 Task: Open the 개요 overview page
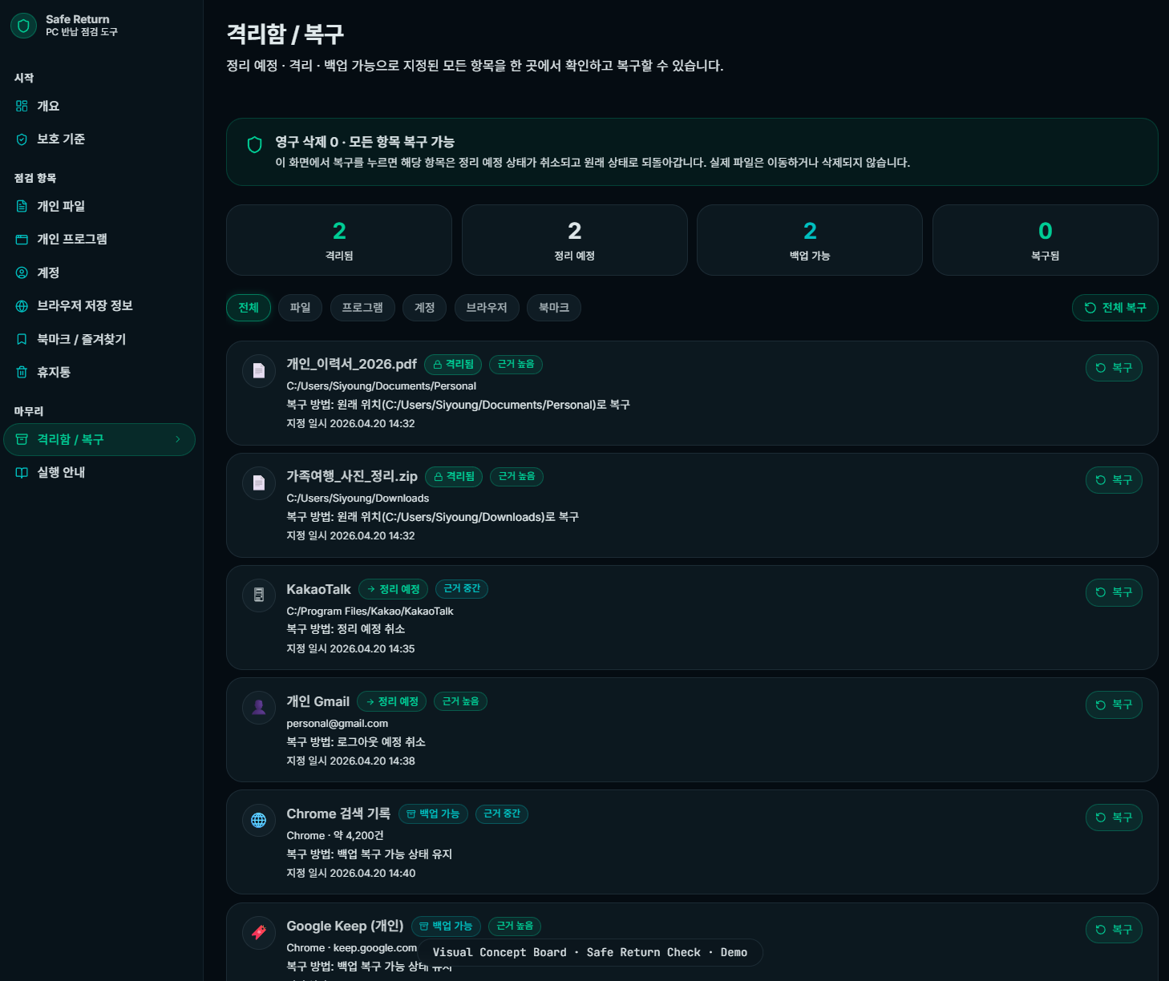click(x=48, y=106)
